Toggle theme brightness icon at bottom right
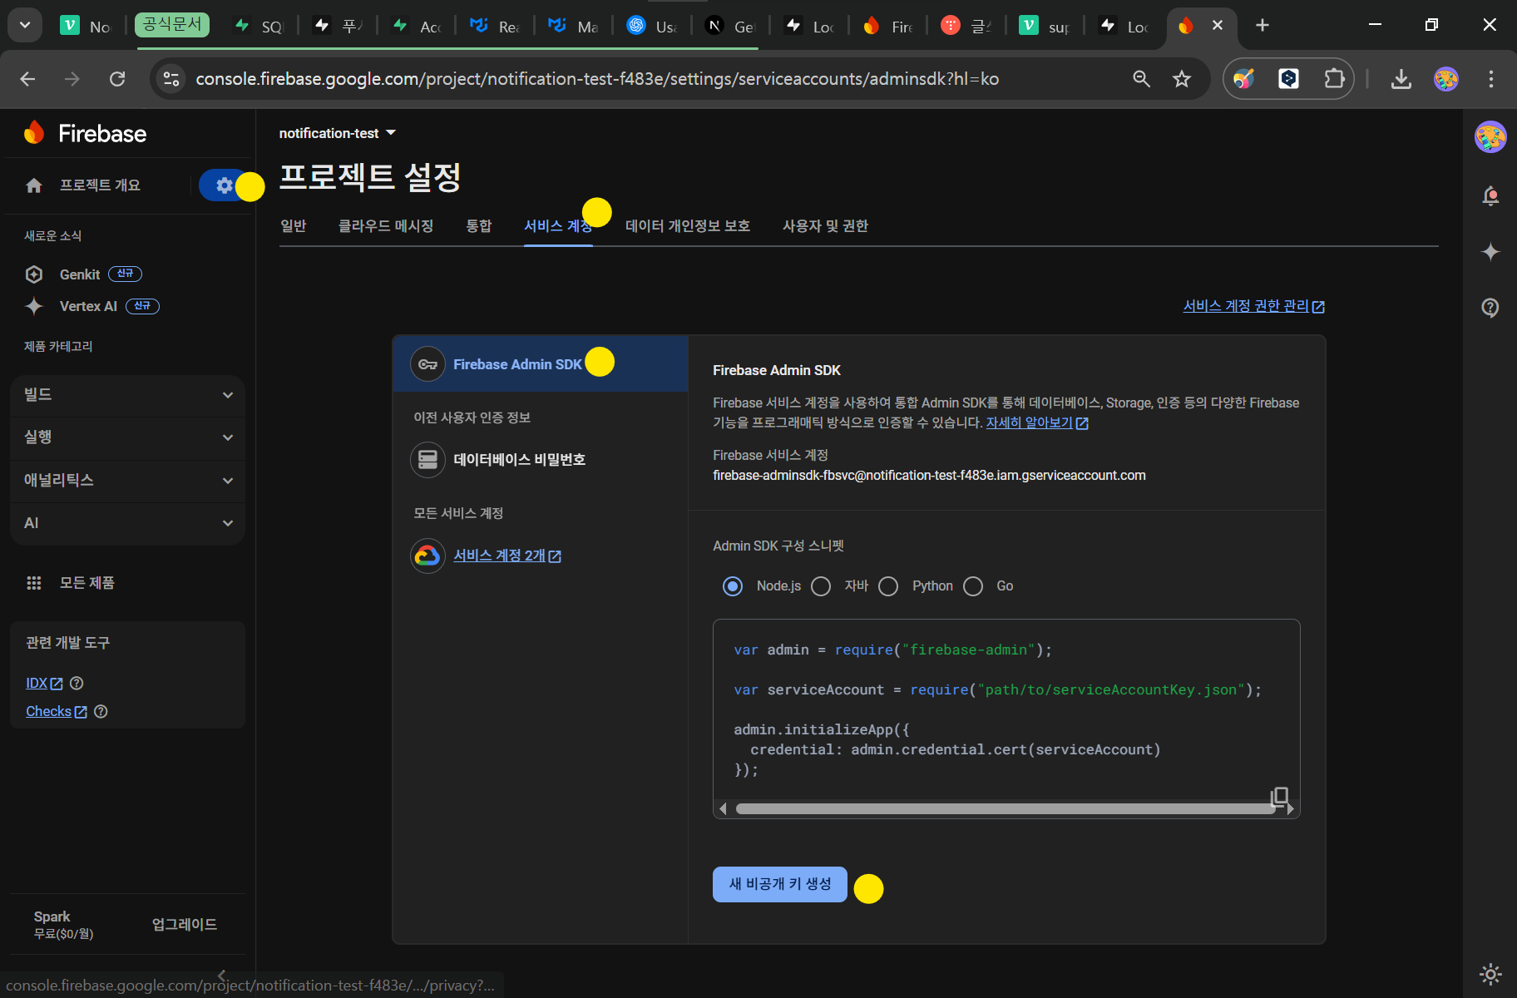The image size is (1517, 998). tap(1490, 974)
